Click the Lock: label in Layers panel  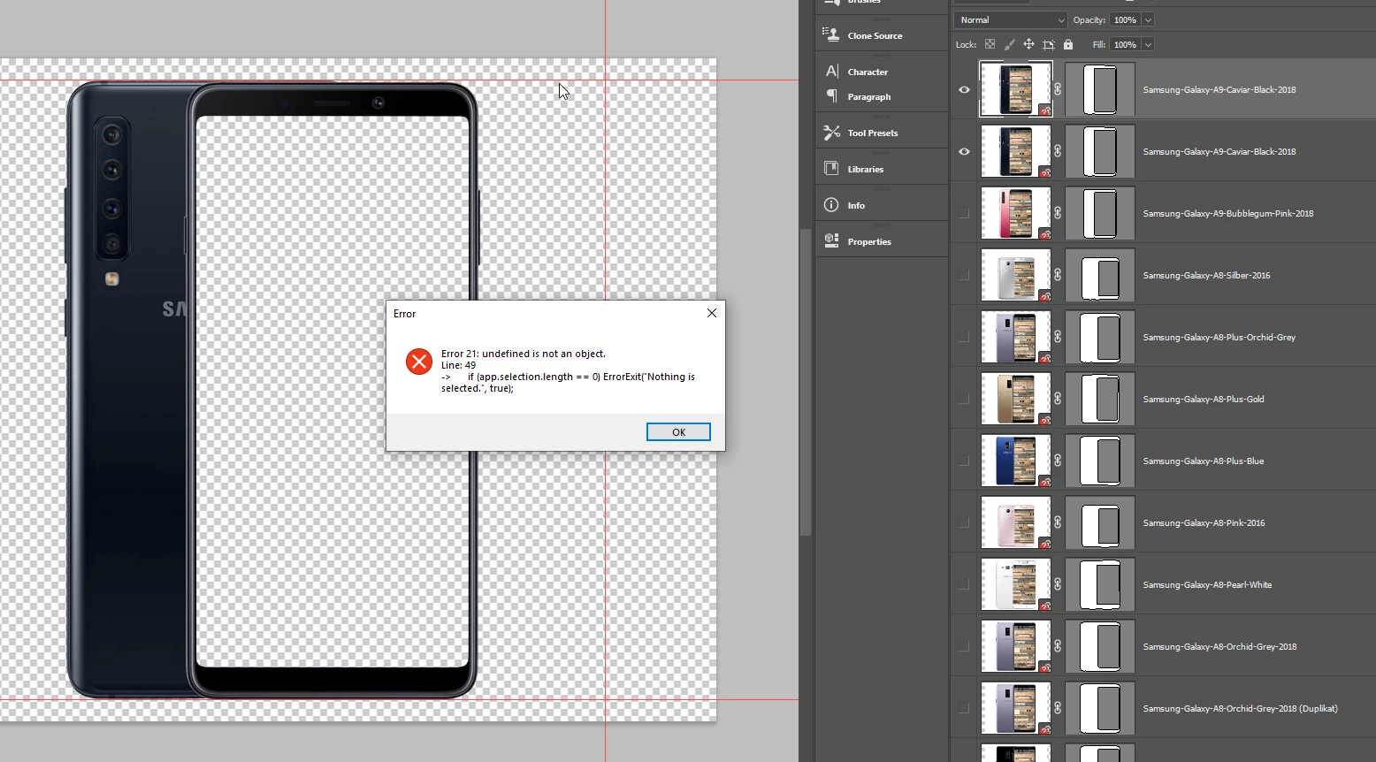pyautogui.click(x=966, y=44)
